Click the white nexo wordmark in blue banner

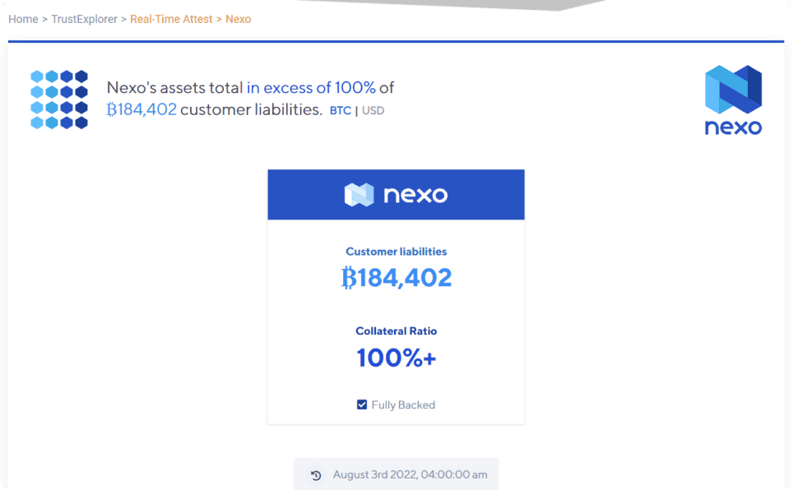pos(415,195)
